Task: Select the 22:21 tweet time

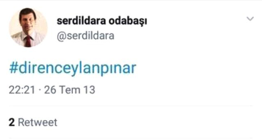Action: pyautogui.click(x=22, y=90)
